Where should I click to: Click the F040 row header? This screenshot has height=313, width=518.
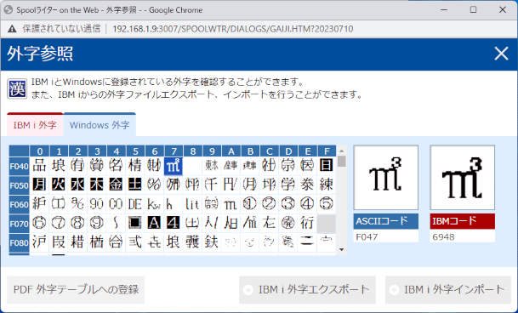click(20, 166)
